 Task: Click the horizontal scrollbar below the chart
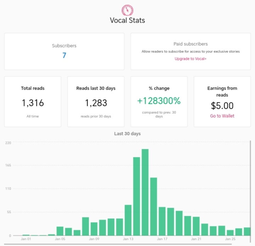tap(118, 244)
